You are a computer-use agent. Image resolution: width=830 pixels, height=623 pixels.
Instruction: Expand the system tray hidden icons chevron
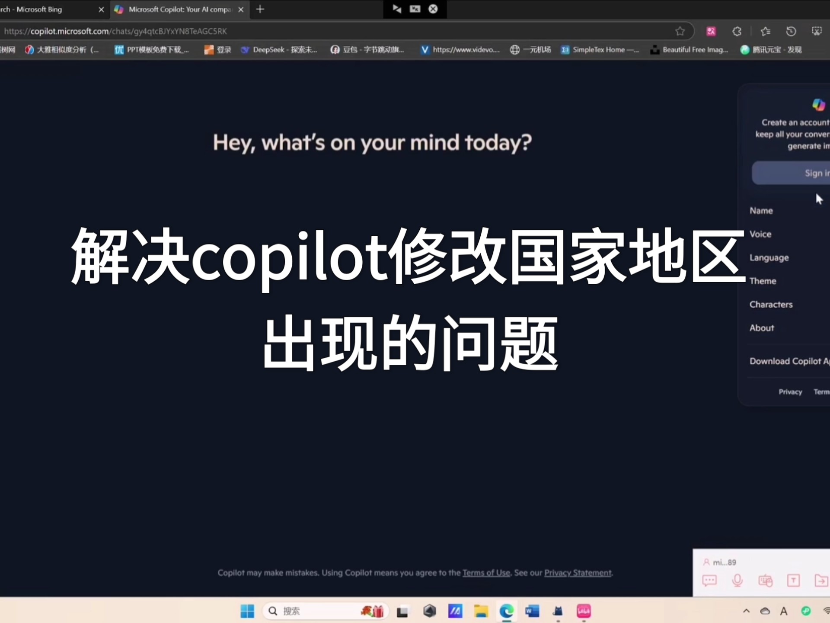(x=746, y=611)
